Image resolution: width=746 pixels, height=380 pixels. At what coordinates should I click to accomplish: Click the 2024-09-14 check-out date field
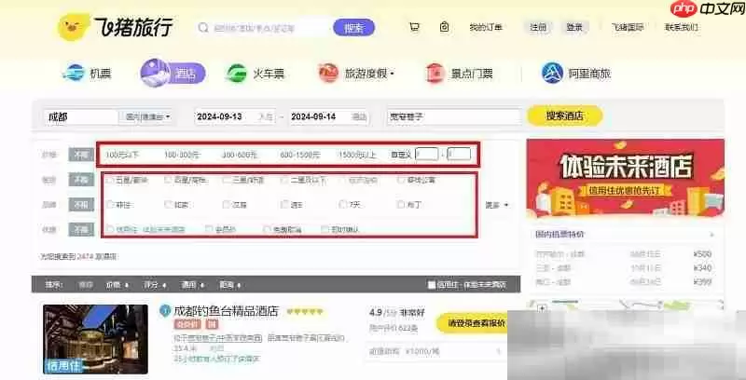pyautogui.click(x=329, y=116)
